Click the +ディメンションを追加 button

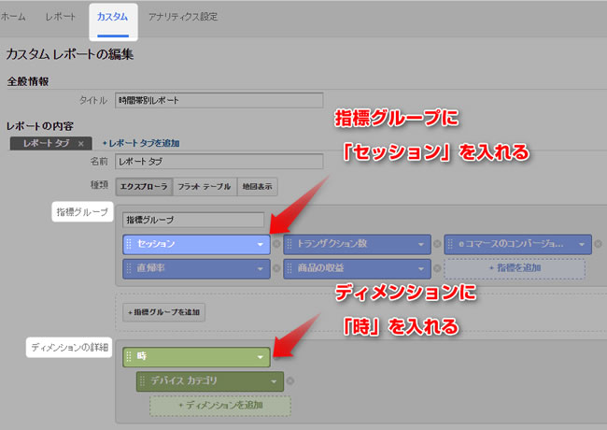click(220, 406)
